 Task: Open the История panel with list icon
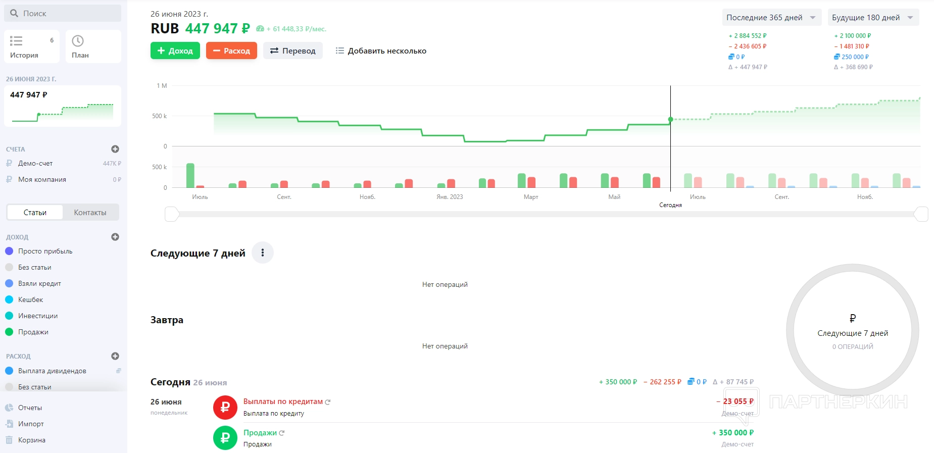click(31, 46)
